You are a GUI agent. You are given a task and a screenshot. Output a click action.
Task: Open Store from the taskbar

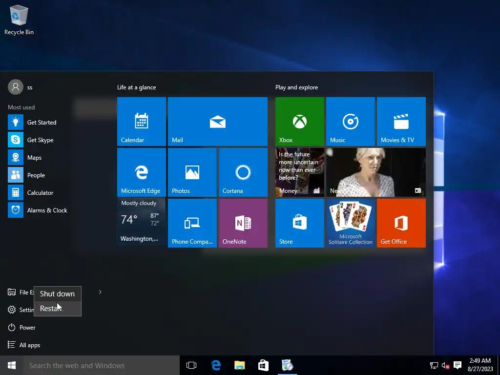263,365
